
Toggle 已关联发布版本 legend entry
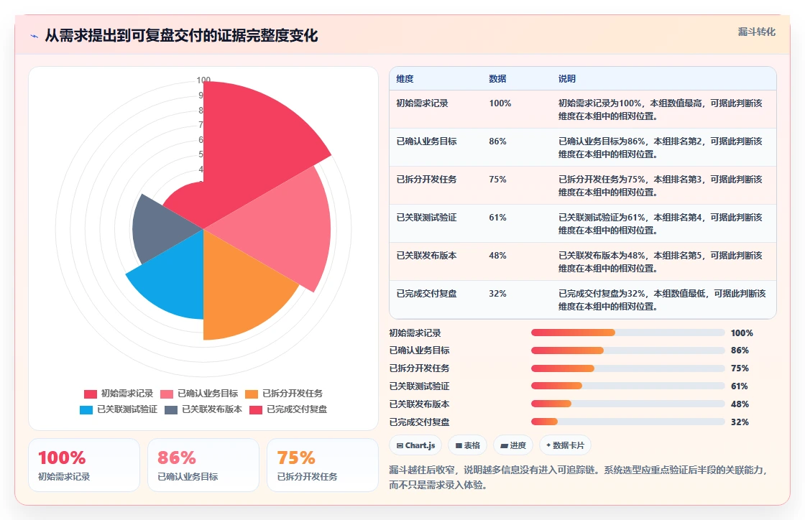tap(203, 409)
